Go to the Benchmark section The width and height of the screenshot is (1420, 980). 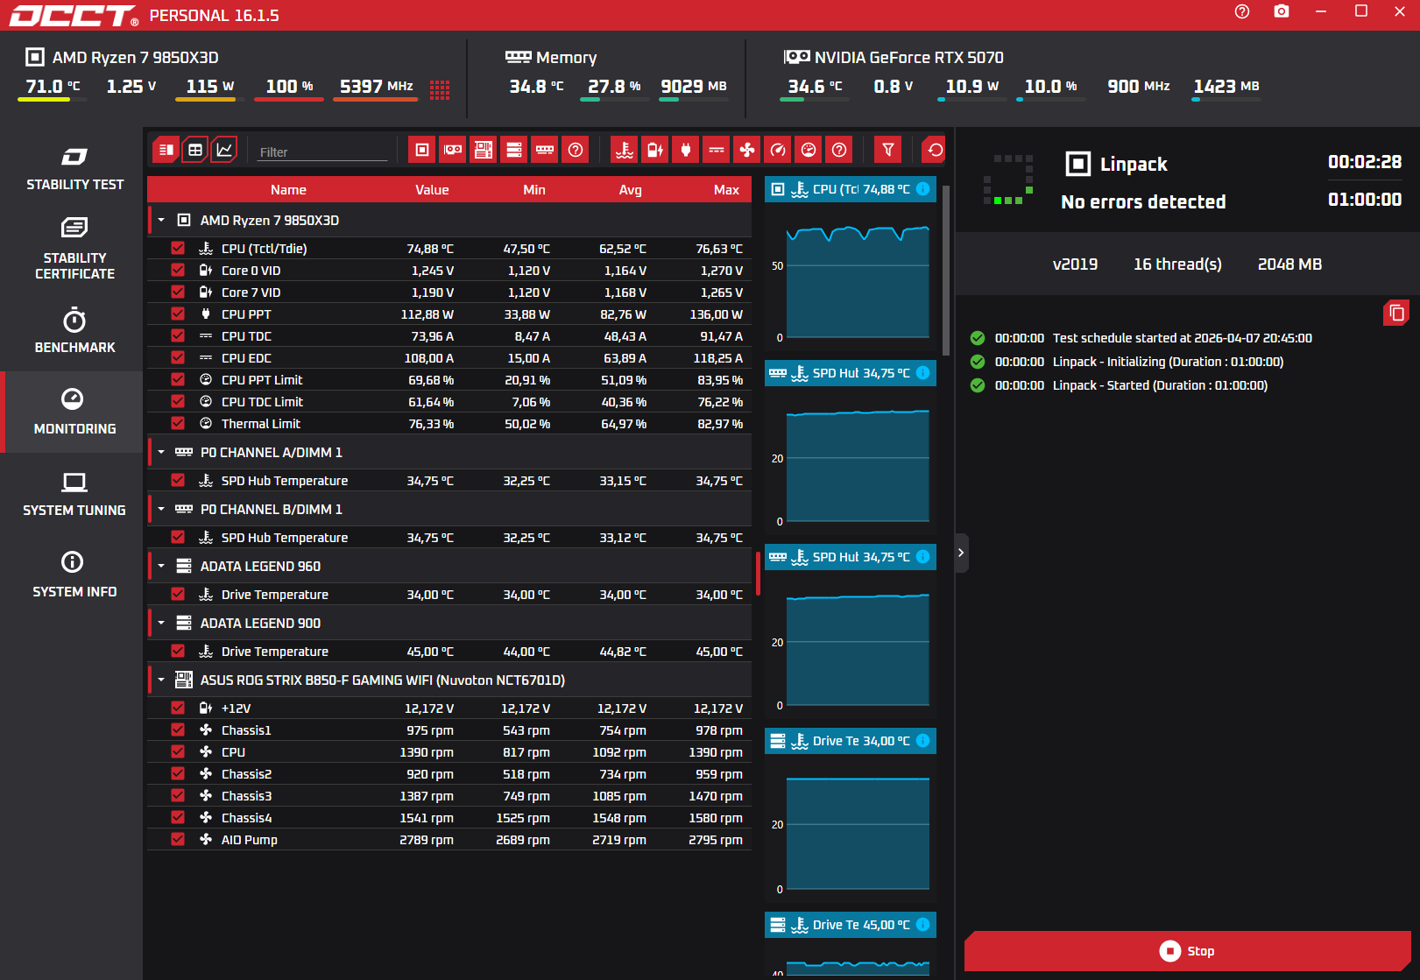(x=74, y=331)
